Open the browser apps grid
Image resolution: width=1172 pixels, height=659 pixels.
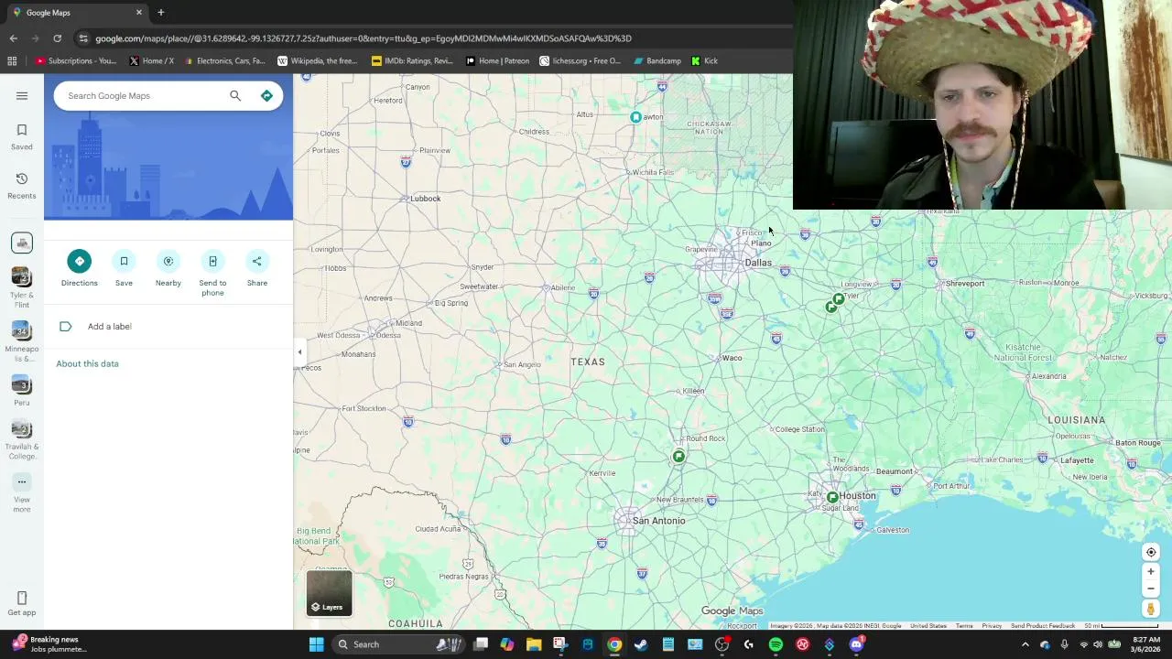point(12,61)
